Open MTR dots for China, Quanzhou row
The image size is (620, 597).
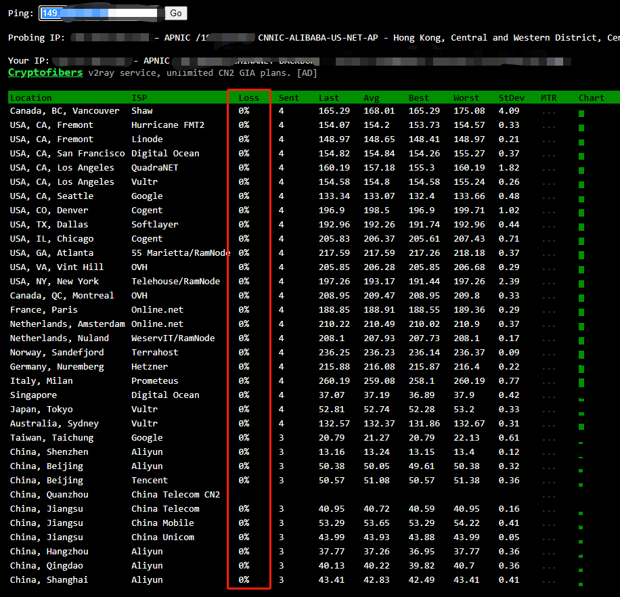pos(548,495)
